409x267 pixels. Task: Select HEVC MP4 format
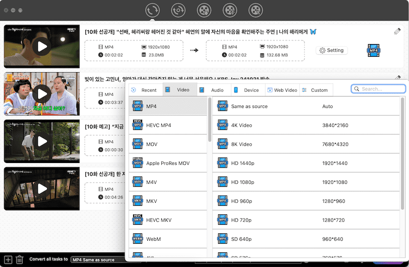(168, 125)
